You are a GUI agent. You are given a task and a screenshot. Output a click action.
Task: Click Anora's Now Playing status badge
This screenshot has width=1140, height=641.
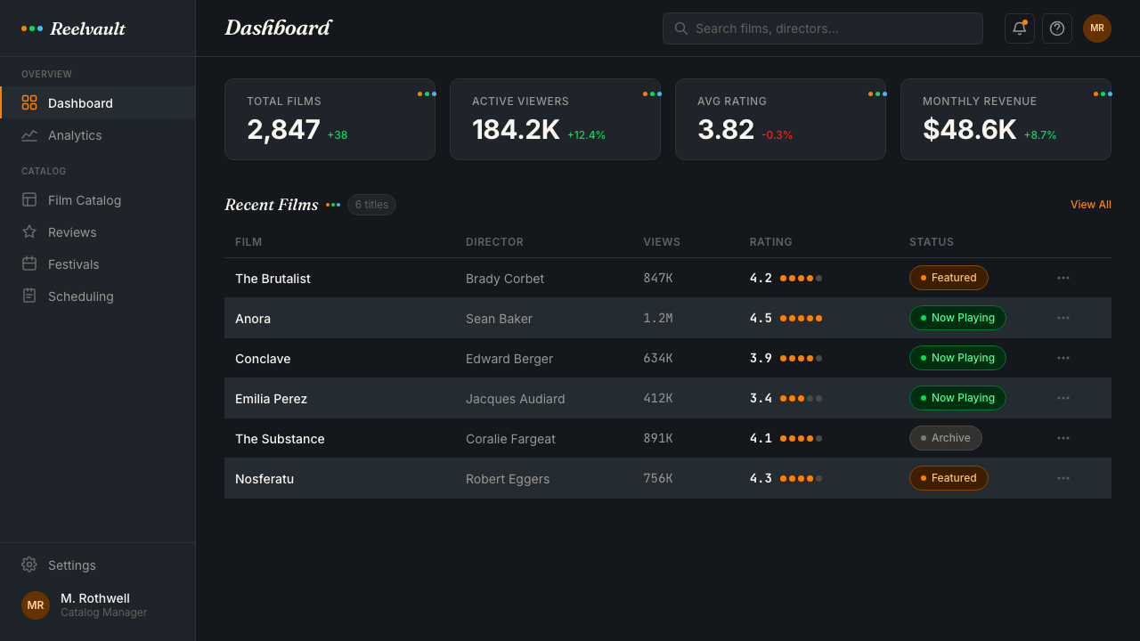[x=957, y=318]
